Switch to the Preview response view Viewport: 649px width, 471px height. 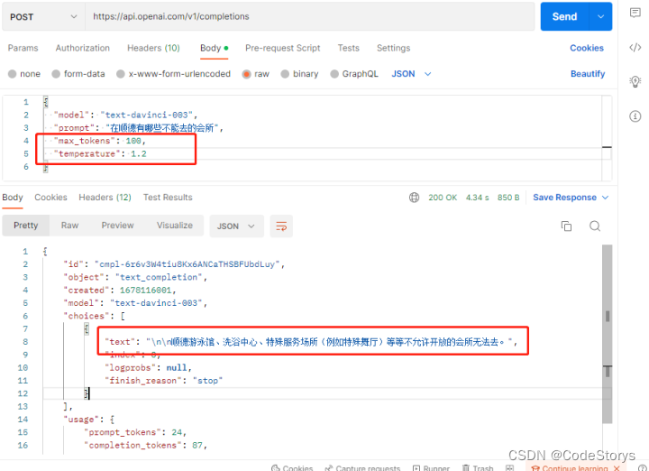pos(117,226)
